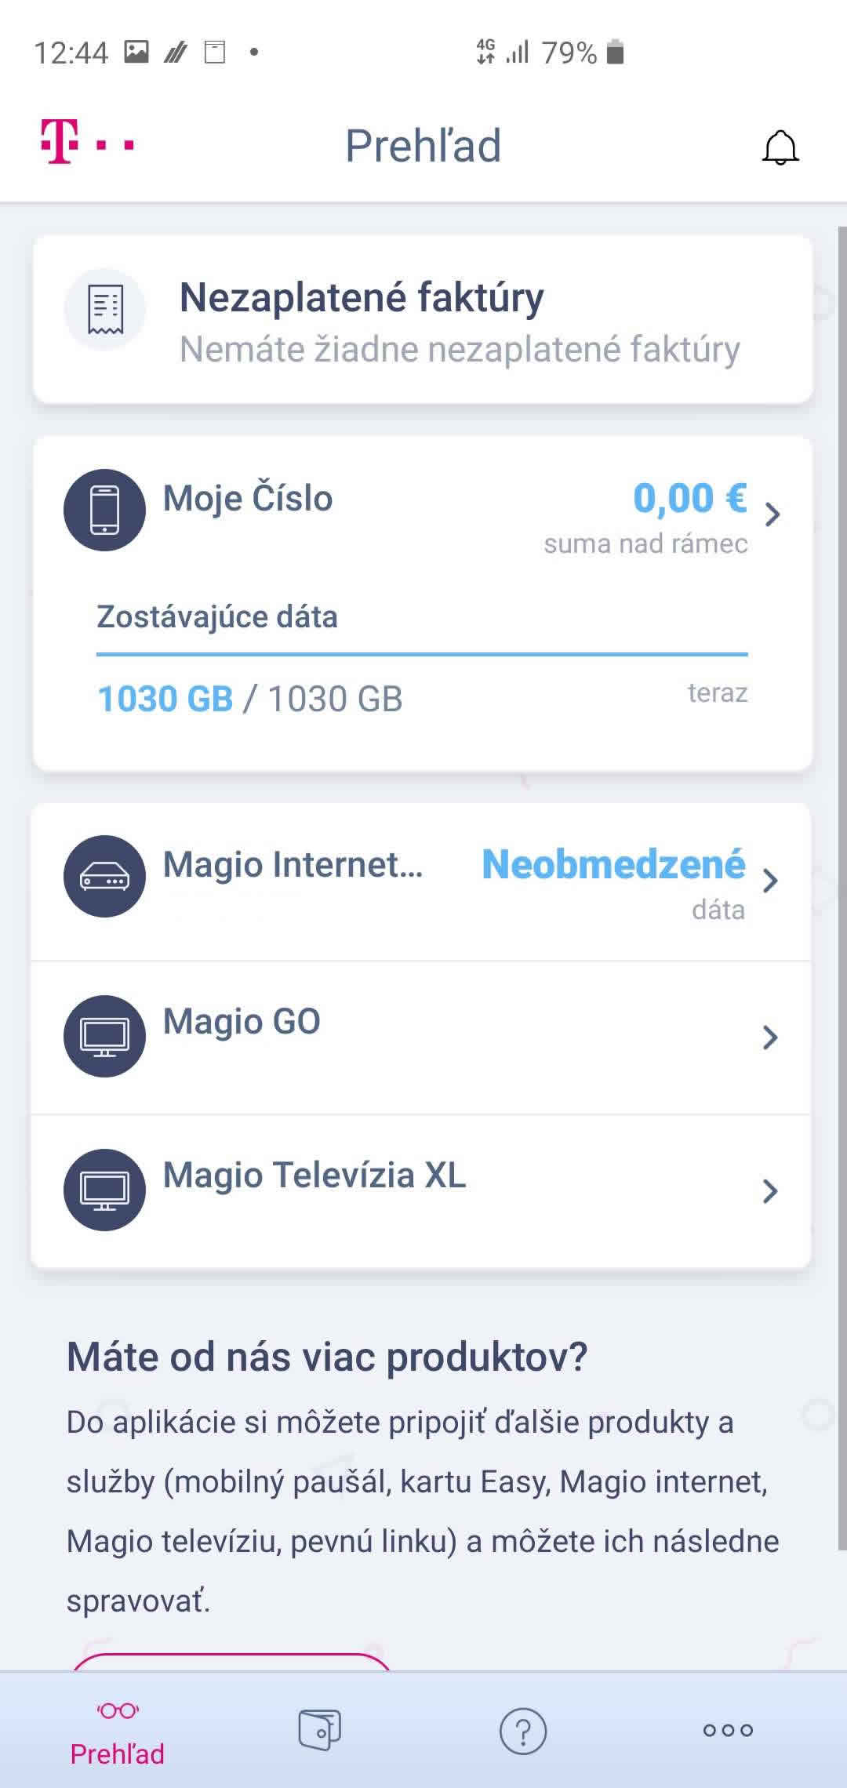
Task: Expand the Magio GO chevron arrow
Action: pyautogui.click(x=770, y=1038)
